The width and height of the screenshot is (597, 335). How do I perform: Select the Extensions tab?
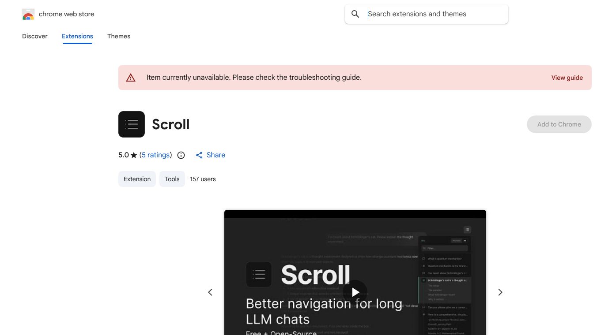pyautogui.click(x=77, y=36)
